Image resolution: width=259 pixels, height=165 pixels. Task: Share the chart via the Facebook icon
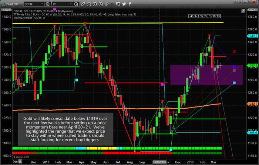[x=130, y=4]
